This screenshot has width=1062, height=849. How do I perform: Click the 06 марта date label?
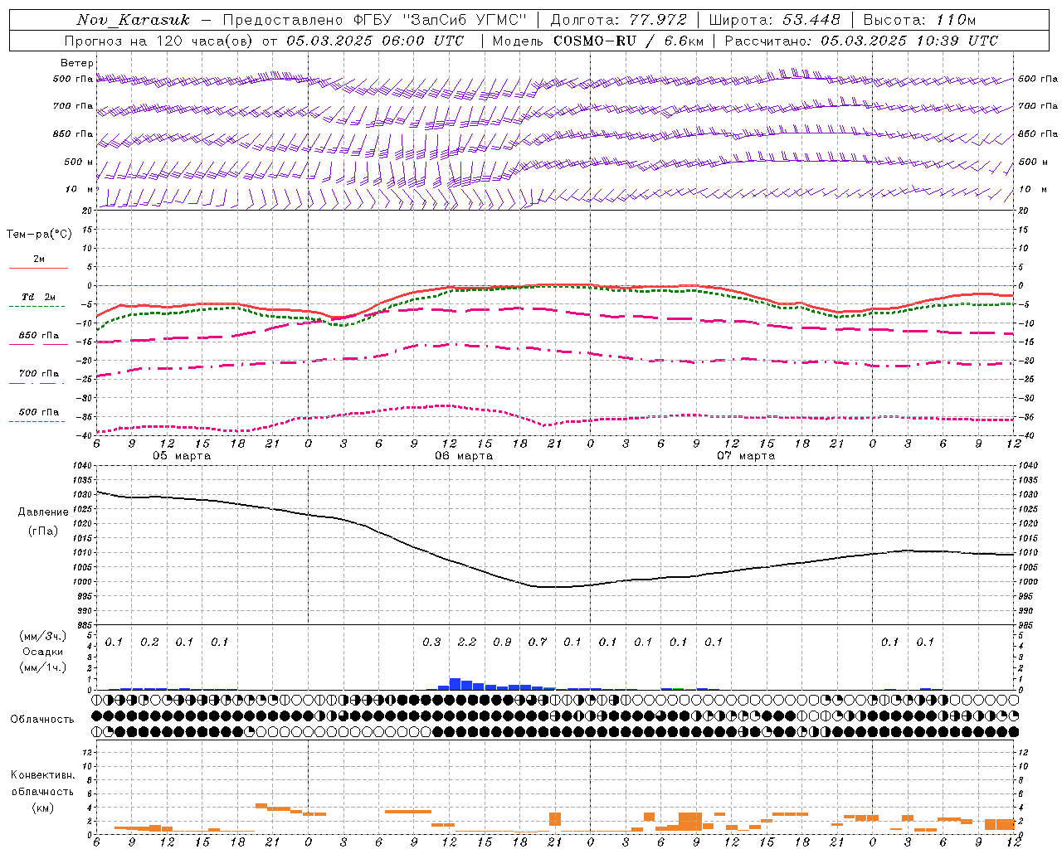tap(464, 456)
